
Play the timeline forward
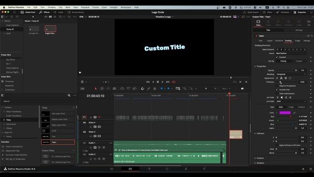click(162, 82)
